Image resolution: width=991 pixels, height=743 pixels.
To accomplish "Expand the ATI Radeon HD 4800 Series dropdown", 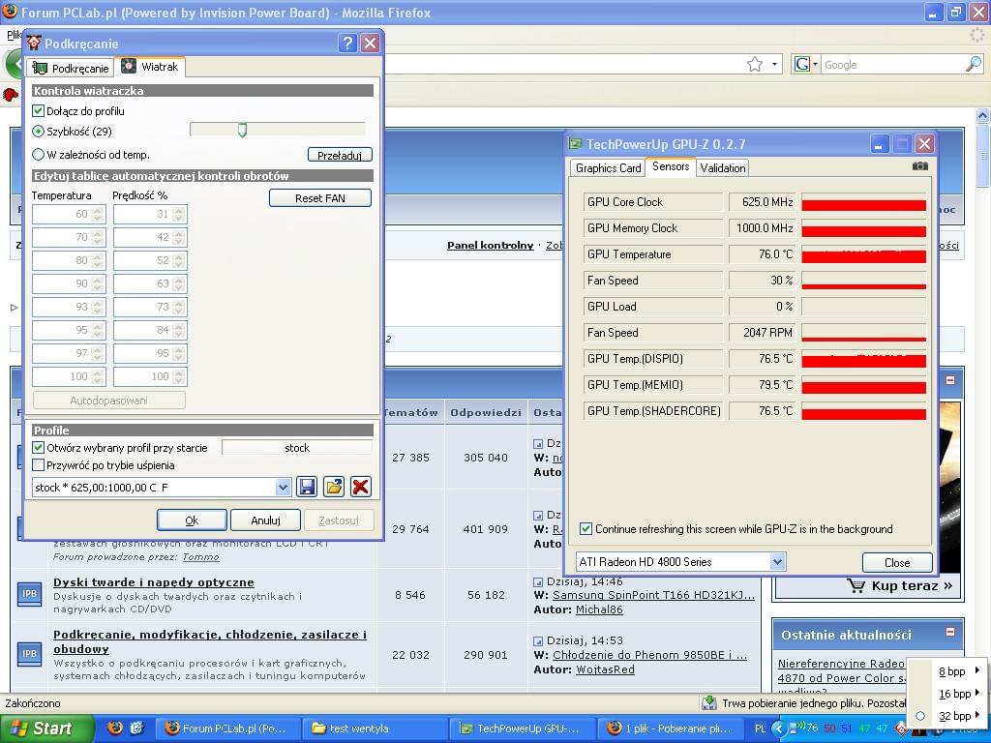I will click(x=776, y=562).
